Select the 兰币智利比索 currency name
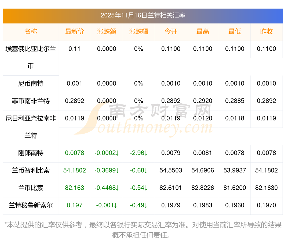286x244 pixels. [x=31, y=170]
